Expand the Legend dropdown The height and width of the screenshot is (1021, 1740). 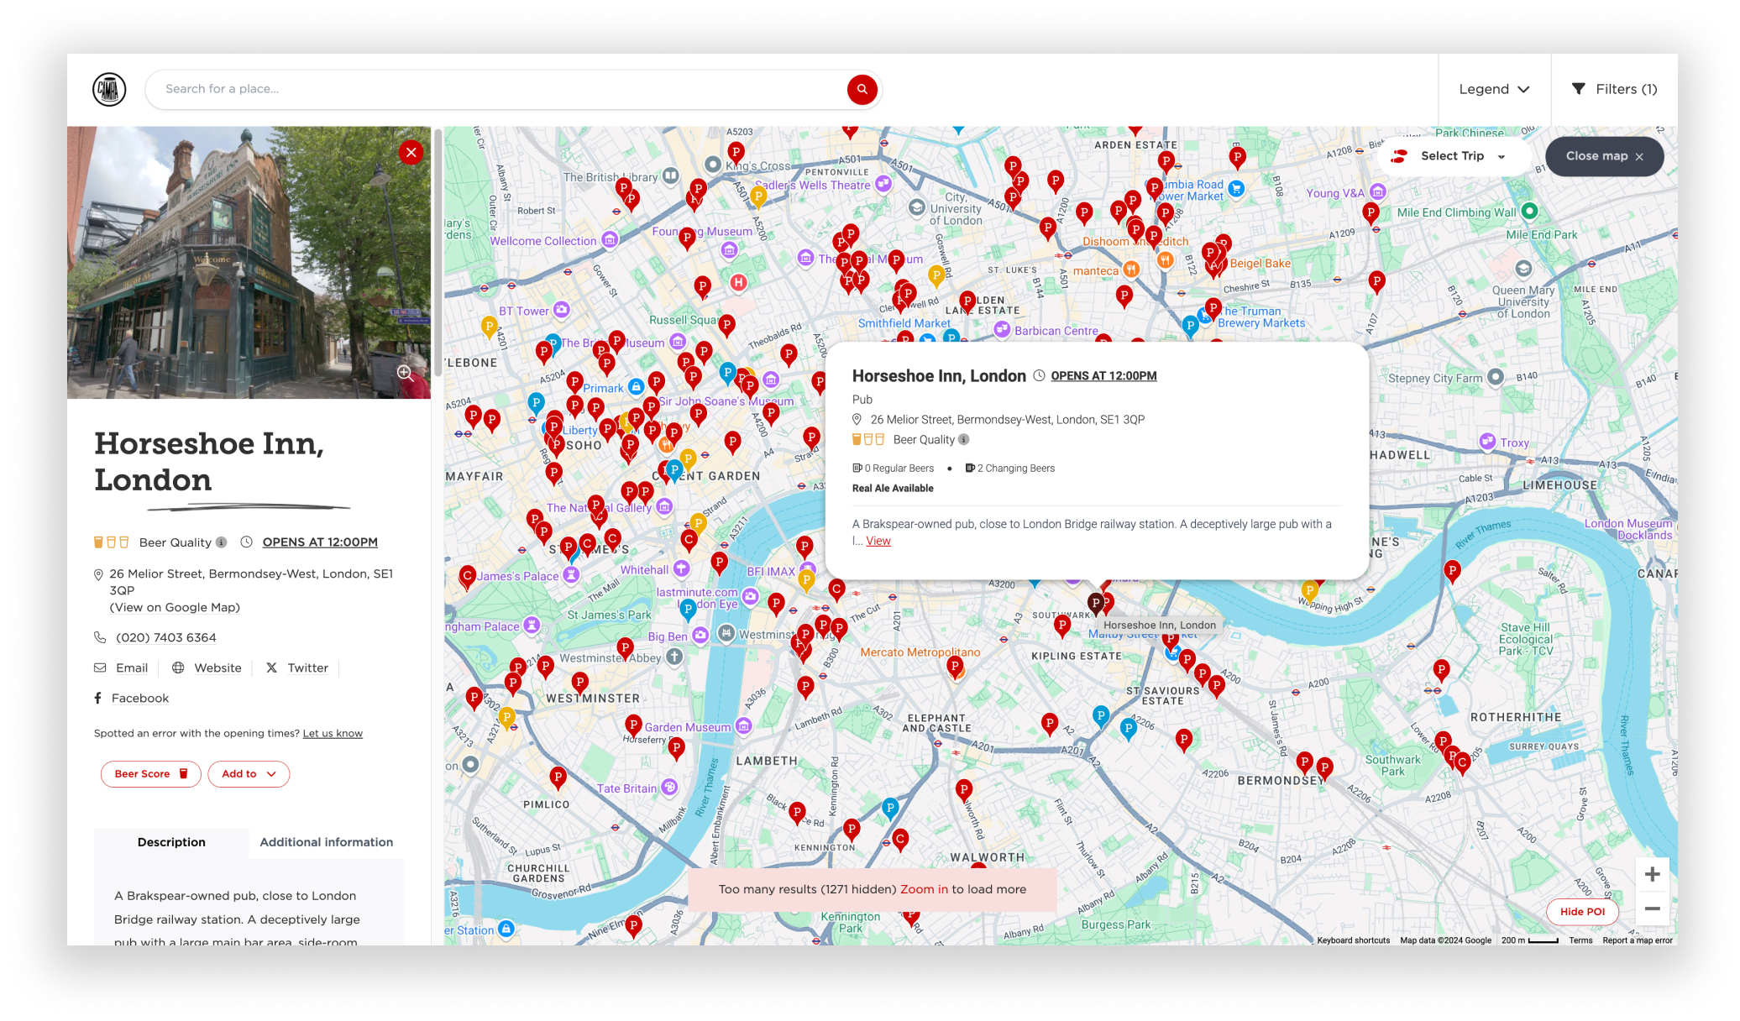click(1494, 89)
